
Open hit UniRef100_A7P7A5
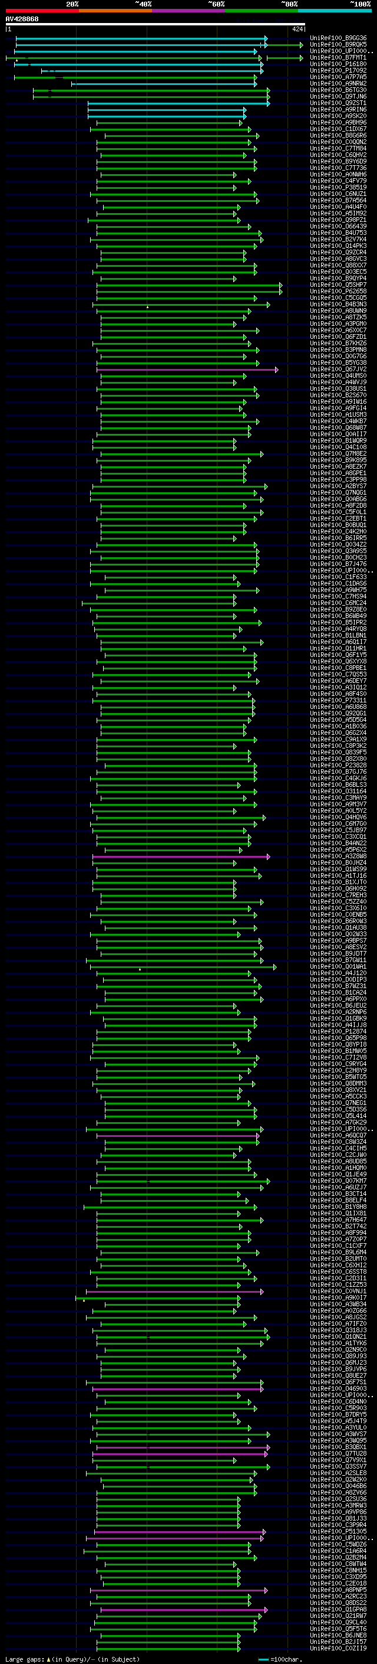(338, 77)
